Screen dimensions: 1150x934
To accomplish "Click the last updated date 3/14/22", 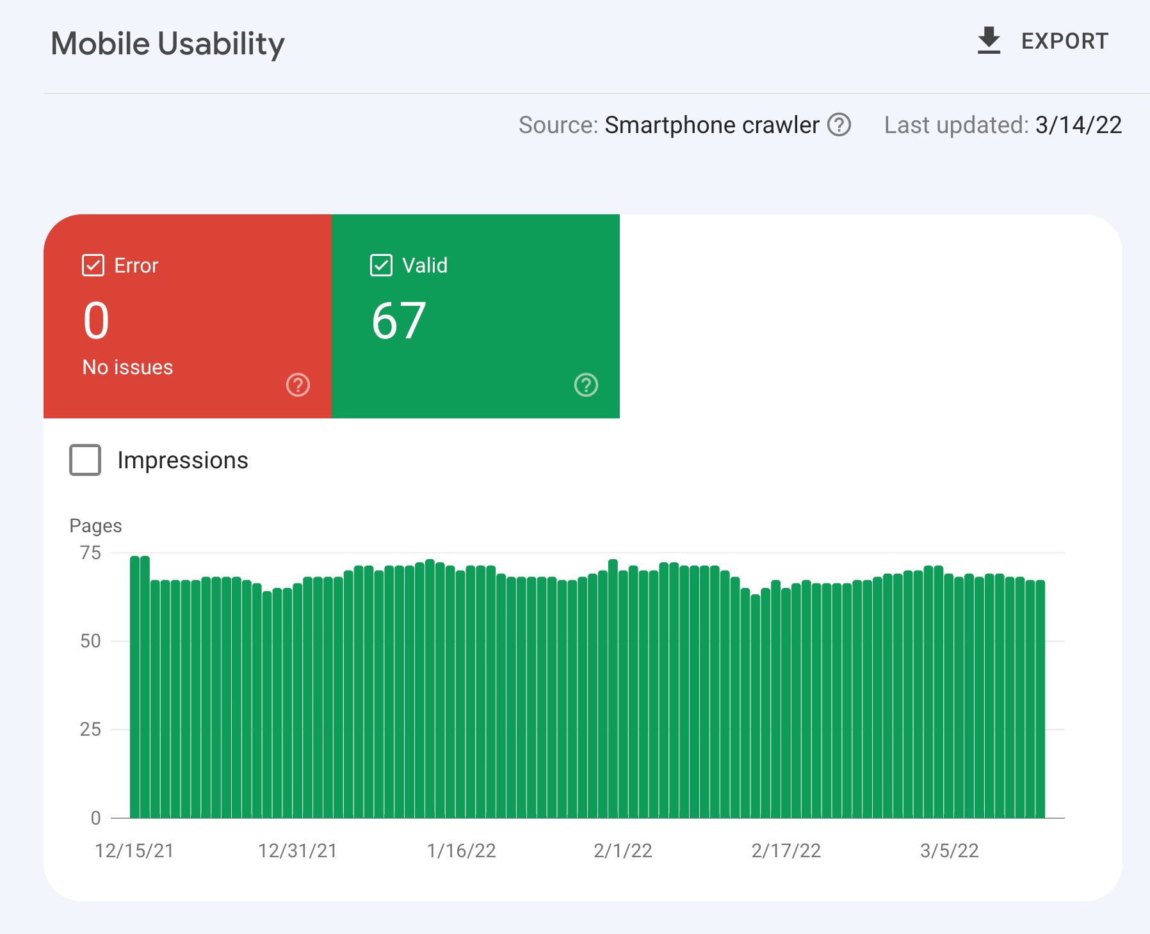I will click(x=1078, y=125).
